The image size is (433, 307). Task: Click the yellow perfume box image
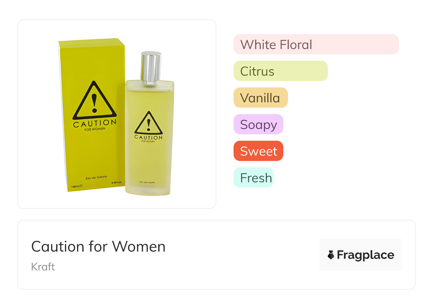click(92, 115)
